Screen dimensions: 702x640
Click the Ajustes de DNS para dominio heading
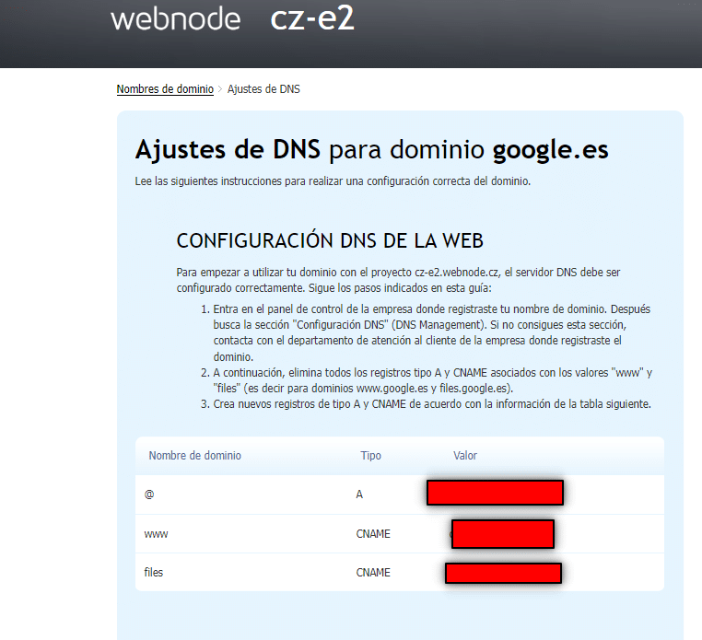(x=371, y=150)
